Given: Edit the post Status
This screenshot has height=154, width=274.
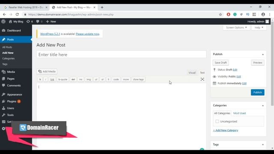Looking at the screenshot, I should click(235, 70).
